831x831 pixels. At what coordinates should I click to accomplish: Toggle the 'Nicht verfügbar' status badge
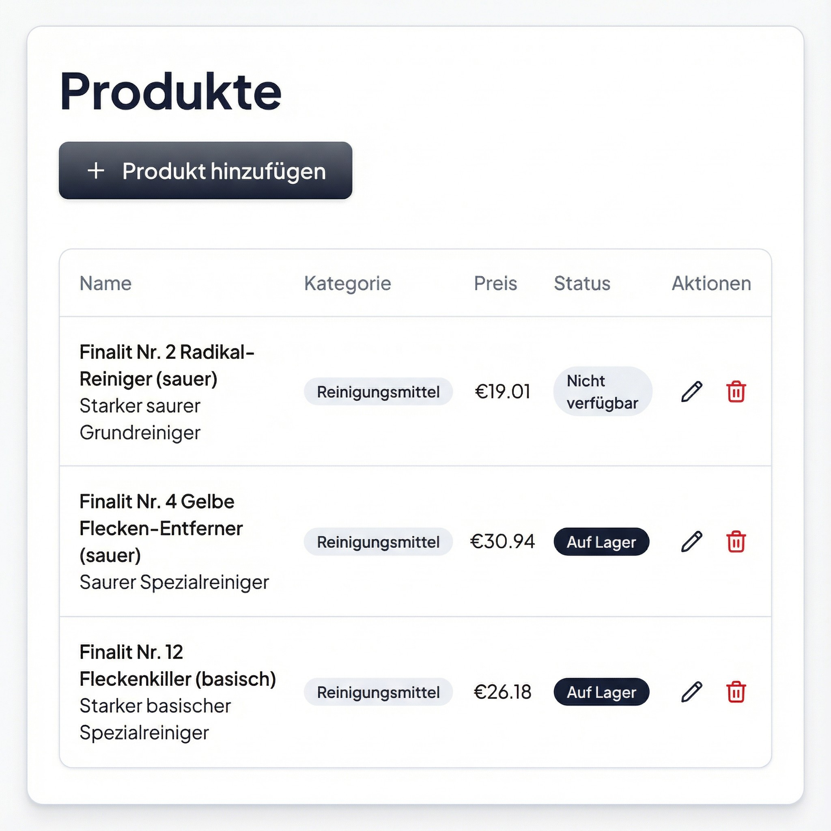point(602,392)
